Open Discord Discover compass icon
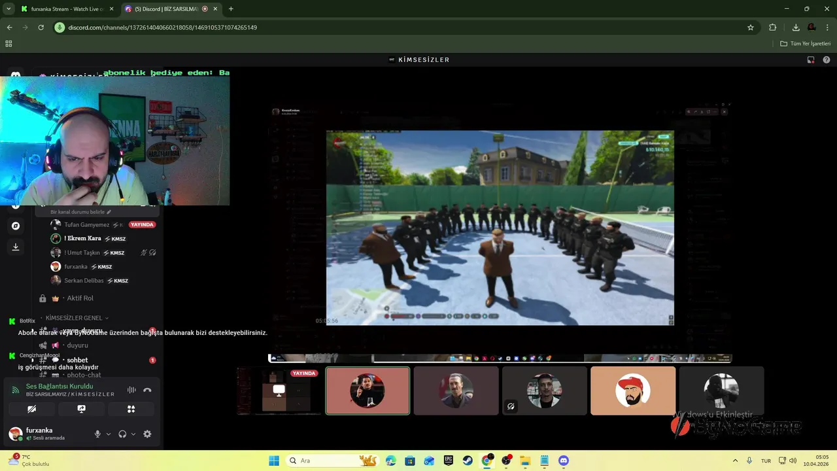The width and height of the screenshot is (837, 471). click(x=16, y=226)
